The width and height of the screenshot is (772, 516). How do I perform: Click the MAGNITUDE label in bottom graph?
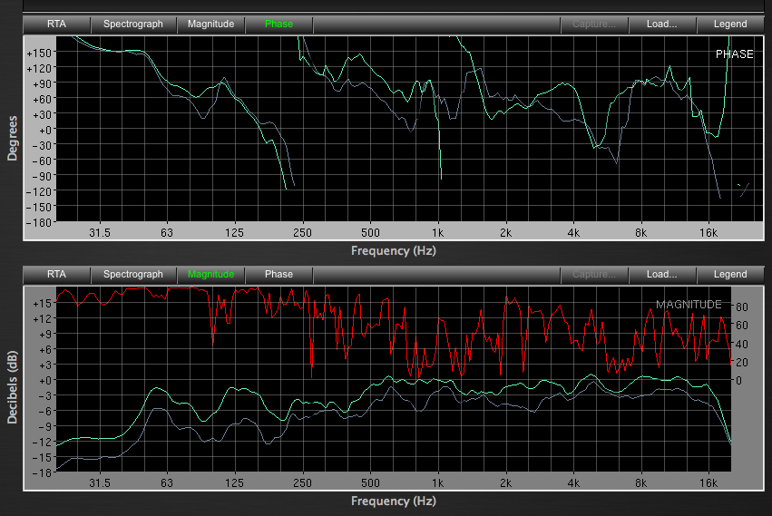689,305
